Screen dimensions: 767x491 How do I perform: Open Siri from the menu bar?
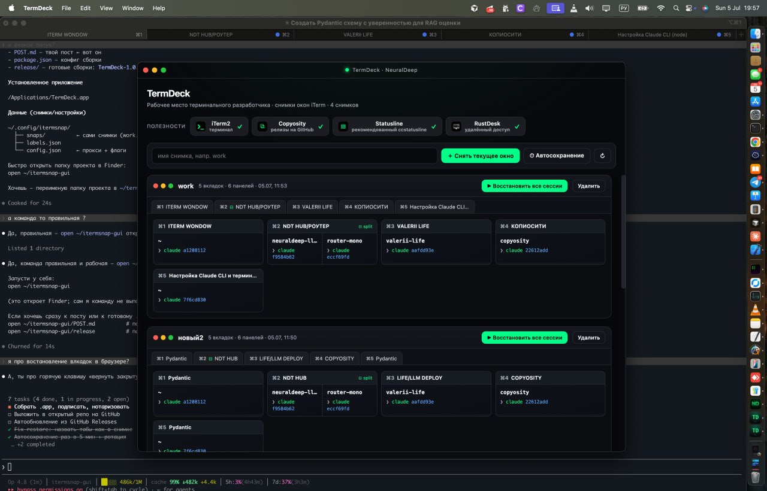[x=705, y=8]
